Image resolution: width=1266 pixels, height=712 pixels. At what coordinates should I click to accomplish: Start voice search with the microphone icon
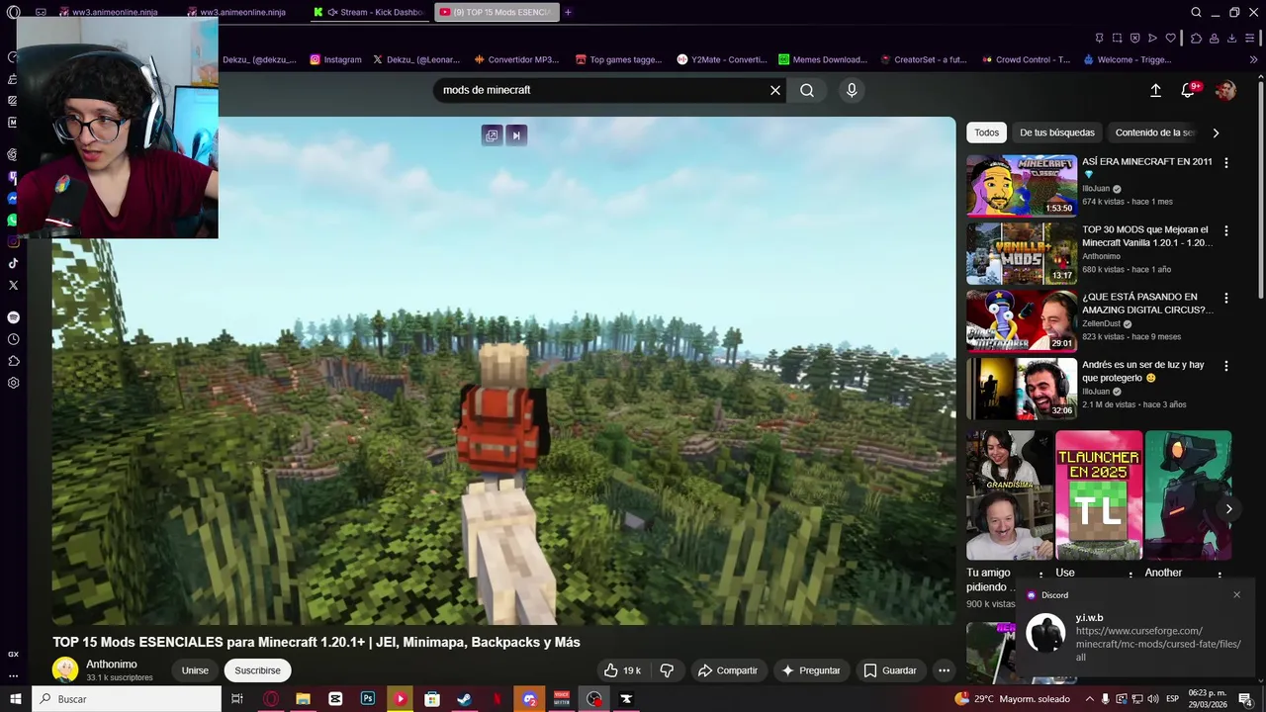coord(852,90)
